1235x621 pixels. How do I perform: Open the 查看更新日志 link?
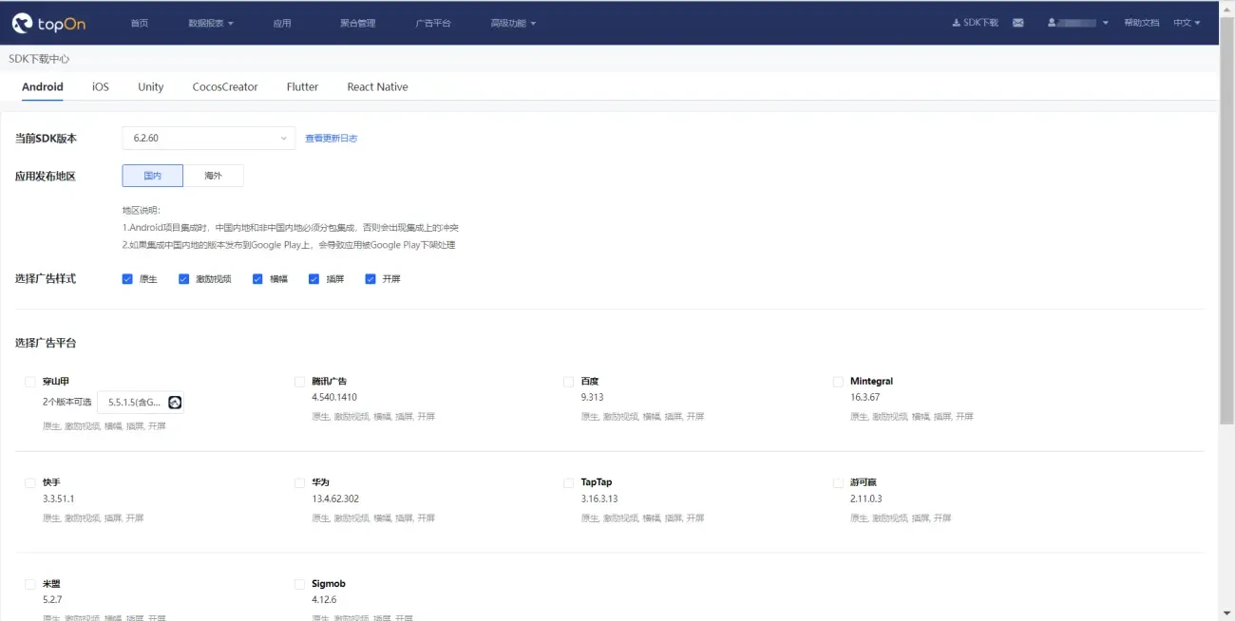[x=331, y=138]
